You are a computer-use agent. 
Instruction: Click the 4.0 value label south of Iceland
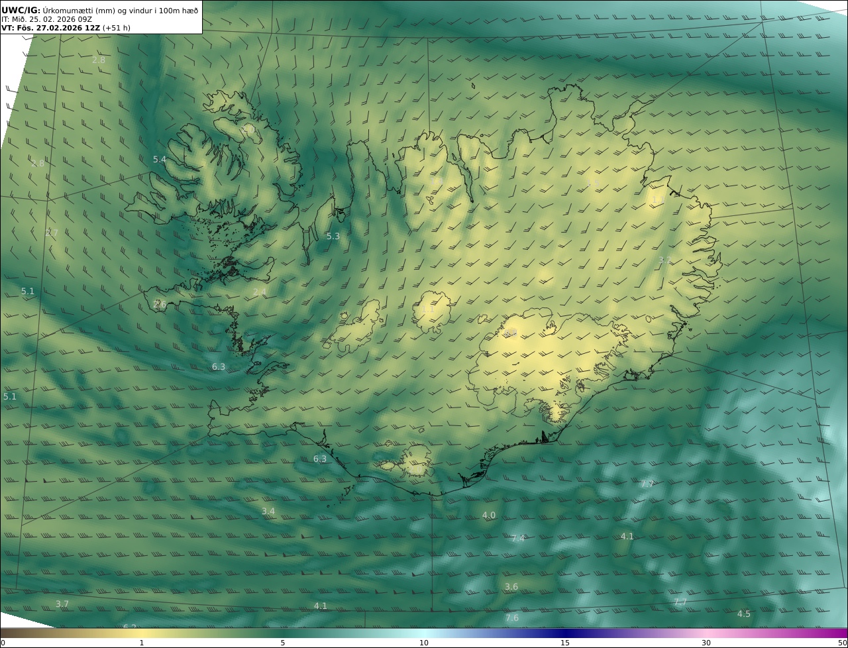pyautogui.click(x=488, y=515)
